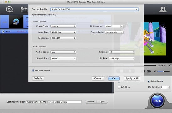Change the audio Bit Rate dropdown
The width and height of the screenshot is (172, 113).
[122, 58]
